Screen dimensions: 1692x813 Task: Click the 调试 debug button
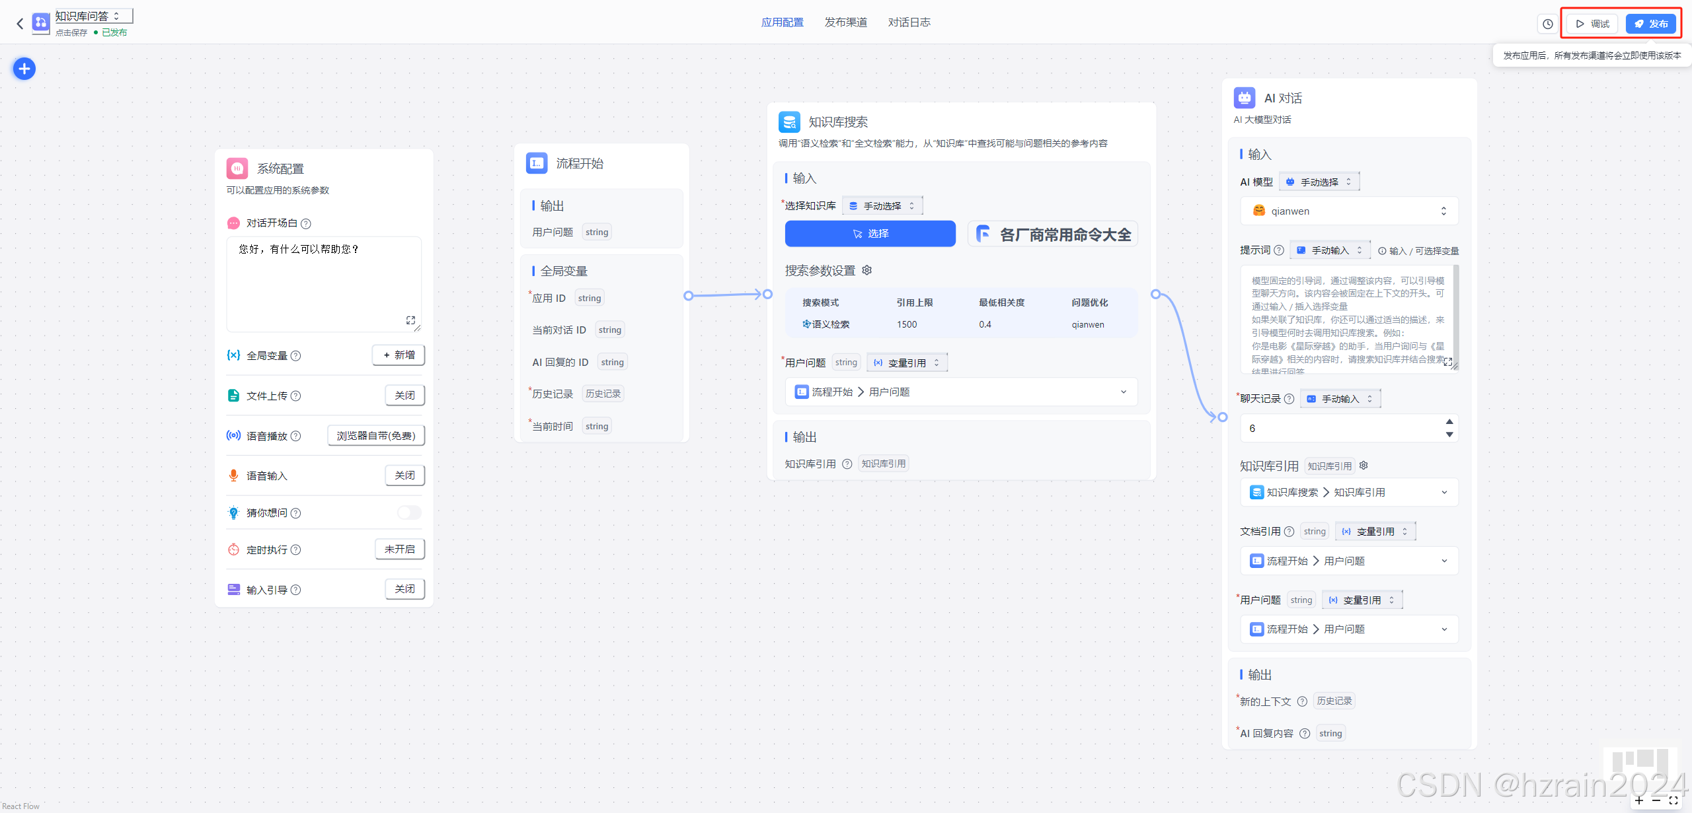[x=1593, y=24]
